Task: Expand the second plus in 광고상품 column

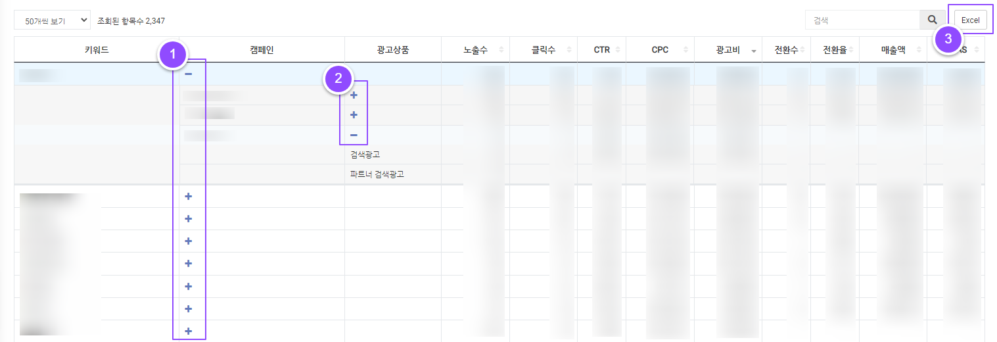Action: tap(354, 115)
